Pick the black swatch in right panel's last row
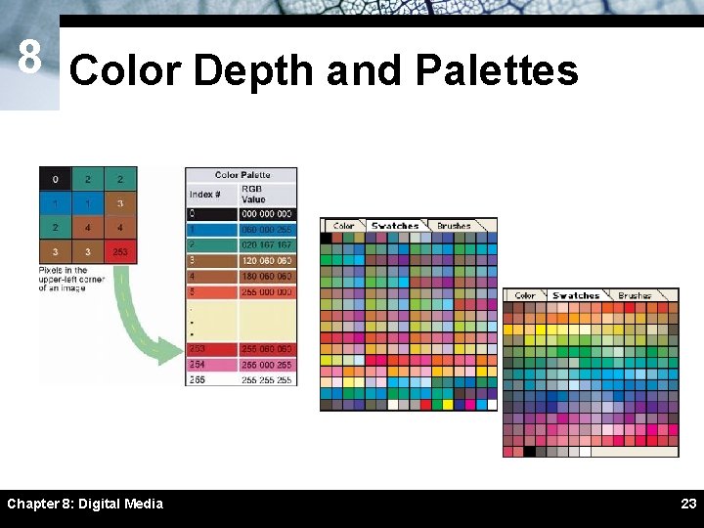The height and width of the screenshot is (528, 704). (530, 451)
